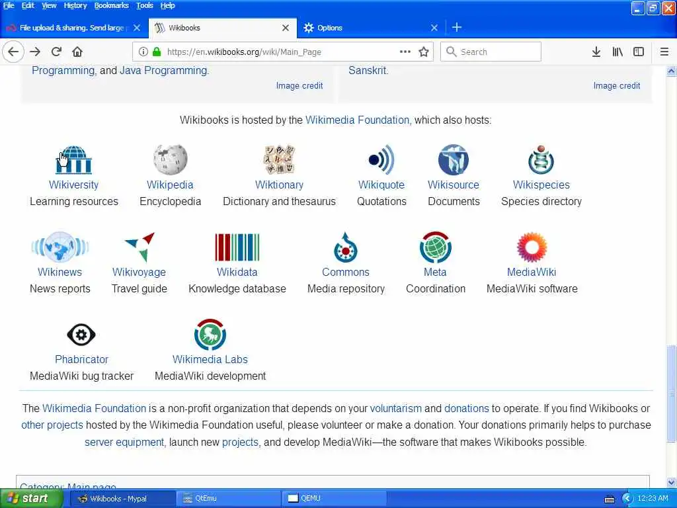Open the left Image credit link
677x508 pixels.
pyautogui.click(x=299, y=85)
